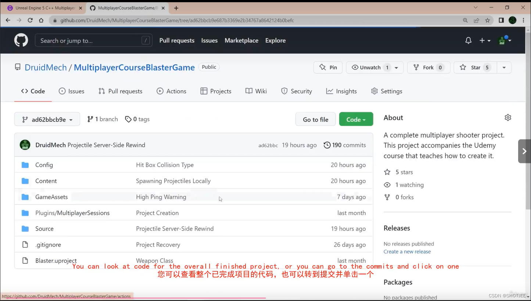Toggle the browser side panel icon
This screenshot has width=531, height=301.
[x=501, y=21]
